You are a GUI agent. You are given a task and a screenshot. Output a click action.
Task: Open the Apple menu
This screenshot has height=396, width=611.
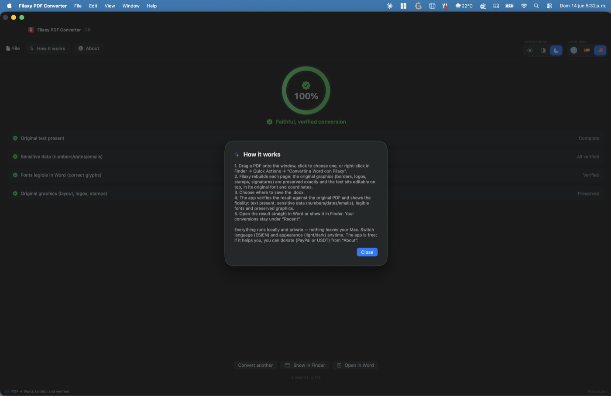[9, 6]
